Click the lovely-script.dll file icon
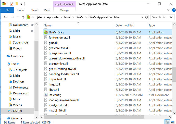 pyautogui.click(x=46, y=105)
